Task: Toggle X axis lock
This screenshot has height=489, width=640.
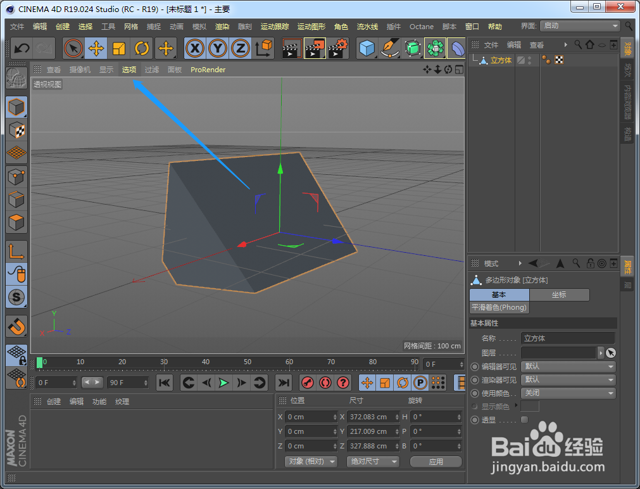Action: (x=195, y=49)
